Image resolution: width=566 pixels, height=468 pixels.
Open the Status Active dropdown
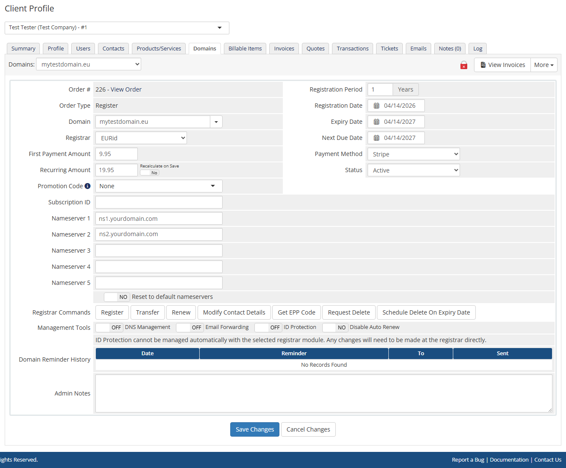tap(414, 170)
